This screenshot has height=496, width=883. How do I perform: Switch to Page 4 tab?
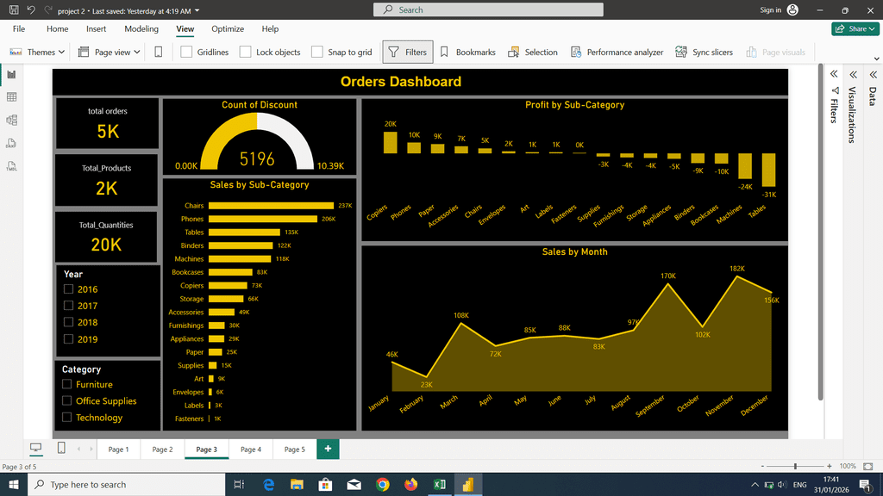tap(250, 449)
